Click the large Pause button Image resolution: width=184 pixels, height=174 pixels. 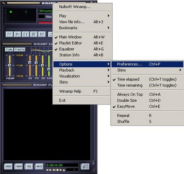pyautogui.click(x=26, y=34)
